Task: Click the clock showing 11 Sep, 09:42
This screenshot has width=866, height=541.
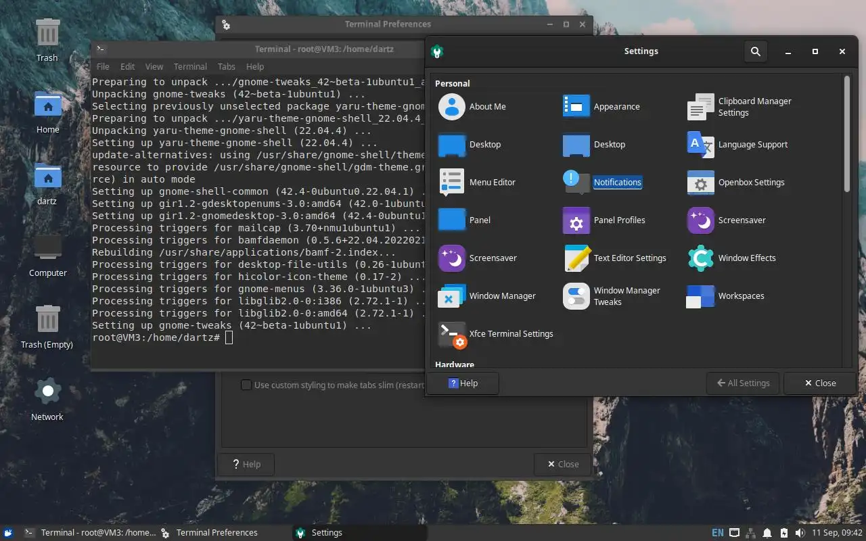Action: point(836,533)
